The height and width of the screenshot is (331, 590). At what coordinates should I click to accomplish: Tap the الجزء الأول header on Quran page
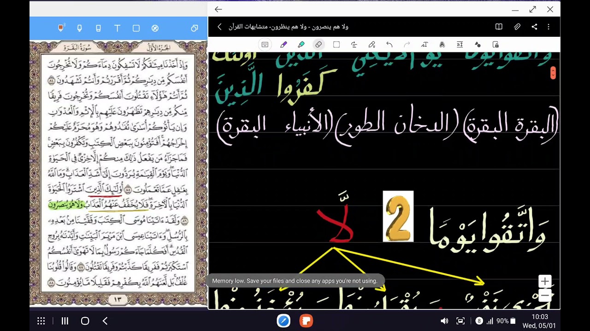158,47
